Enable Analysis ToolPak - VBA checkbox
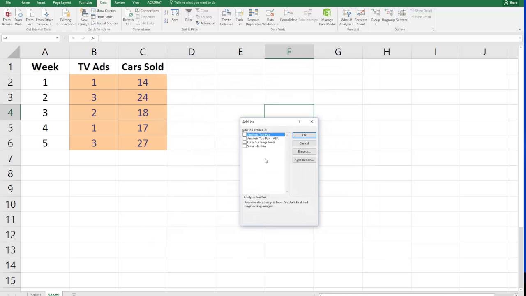 click(x=245, y=139)
